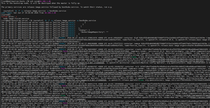Click the "container died" event text
Image resolution: width=210 pixels, height=108 pixels.
pos(131,38)
